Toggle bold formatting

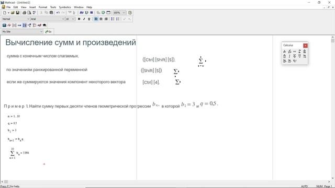(79, 19)
